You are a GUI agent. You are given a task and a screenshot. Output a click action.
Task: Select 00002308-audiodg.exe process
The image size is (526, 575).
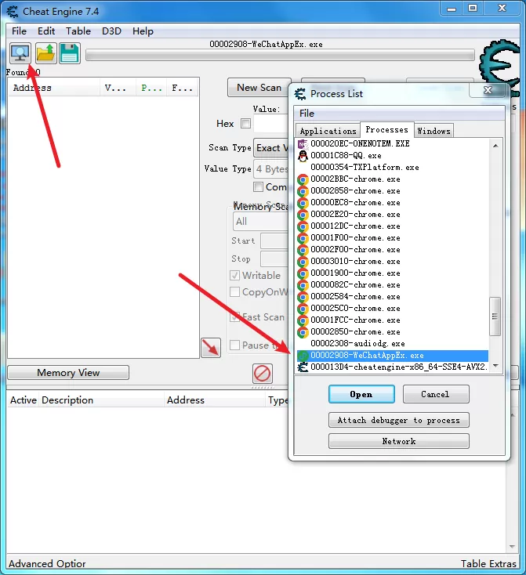coord(393,344)
